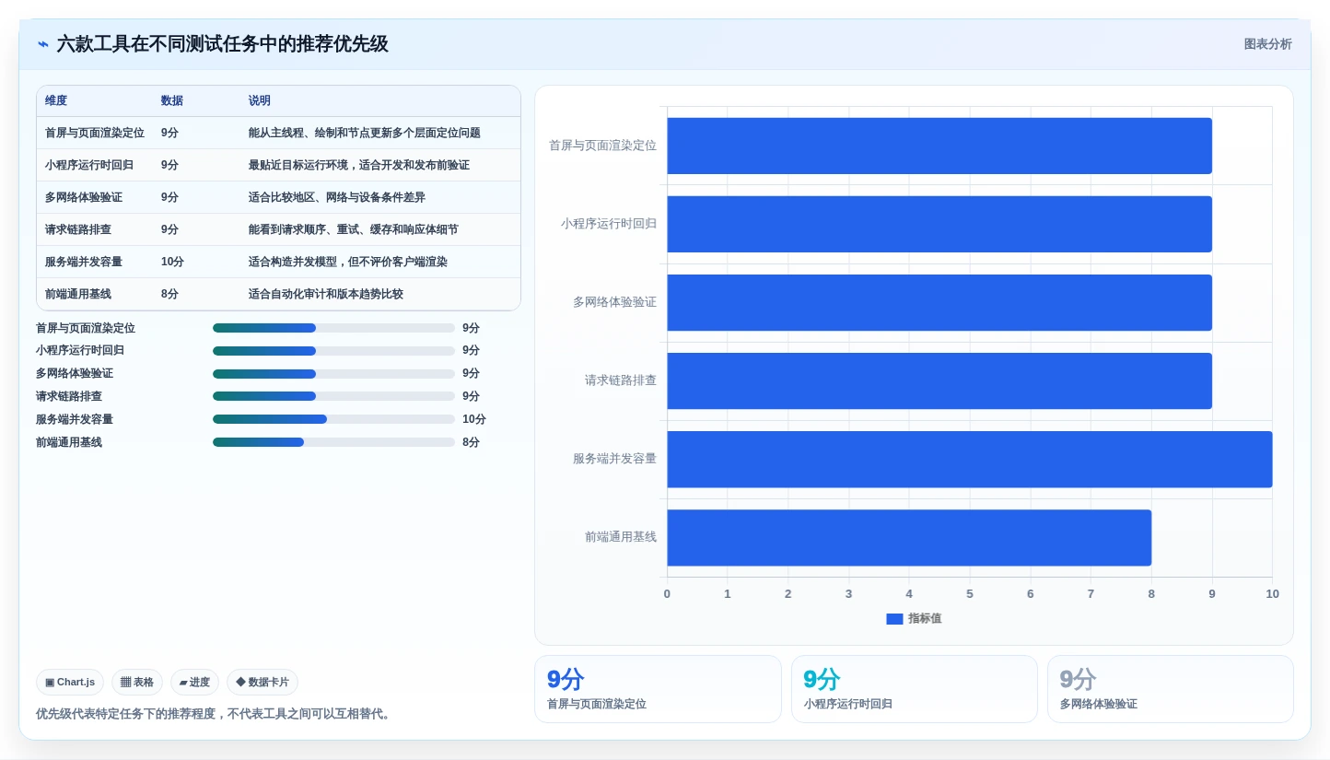The width and height of the screenshot is (1330, 760).
Task: Click the 请求链路排查 progress bar
Action: pos(333,396)
